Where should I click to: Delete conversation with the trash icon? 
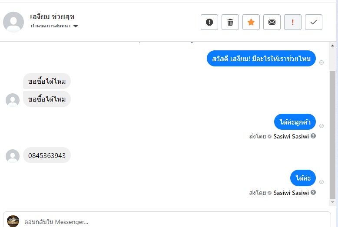230,22
